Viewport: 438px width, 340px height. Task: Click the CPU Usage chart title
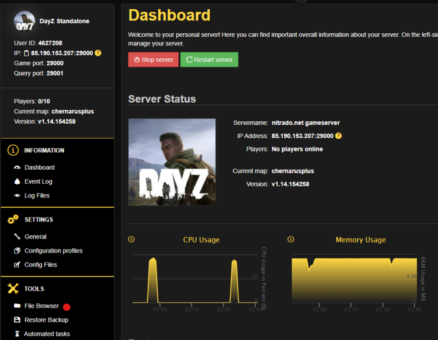coord(201,240)
